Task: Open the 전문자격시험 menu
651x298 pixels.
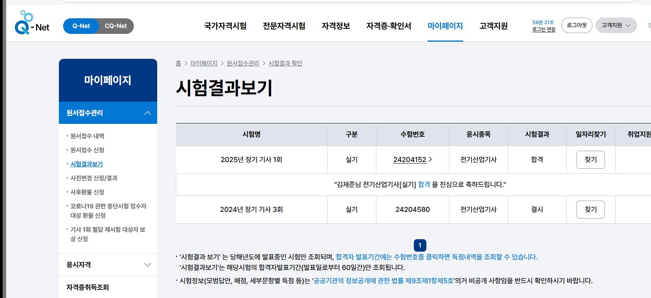Action: click(284, 26)
